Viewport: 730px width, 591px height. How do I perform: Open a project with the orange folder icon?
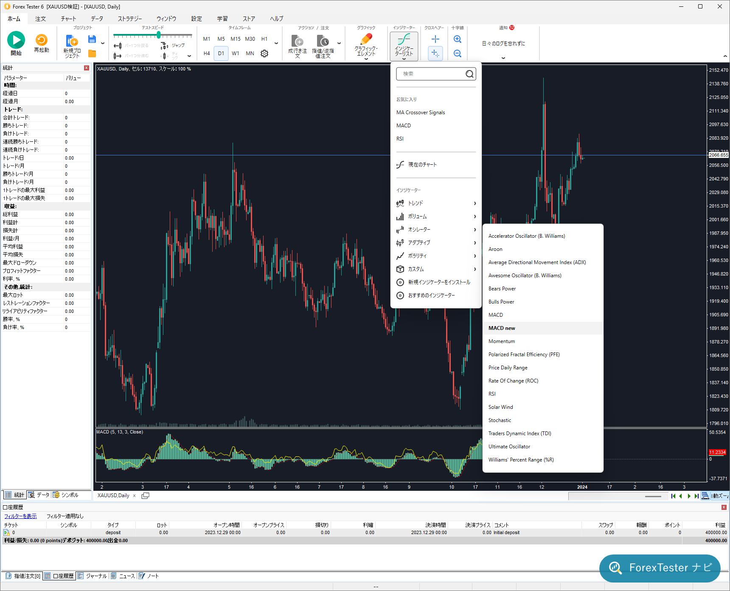click(x=92, y=53)
